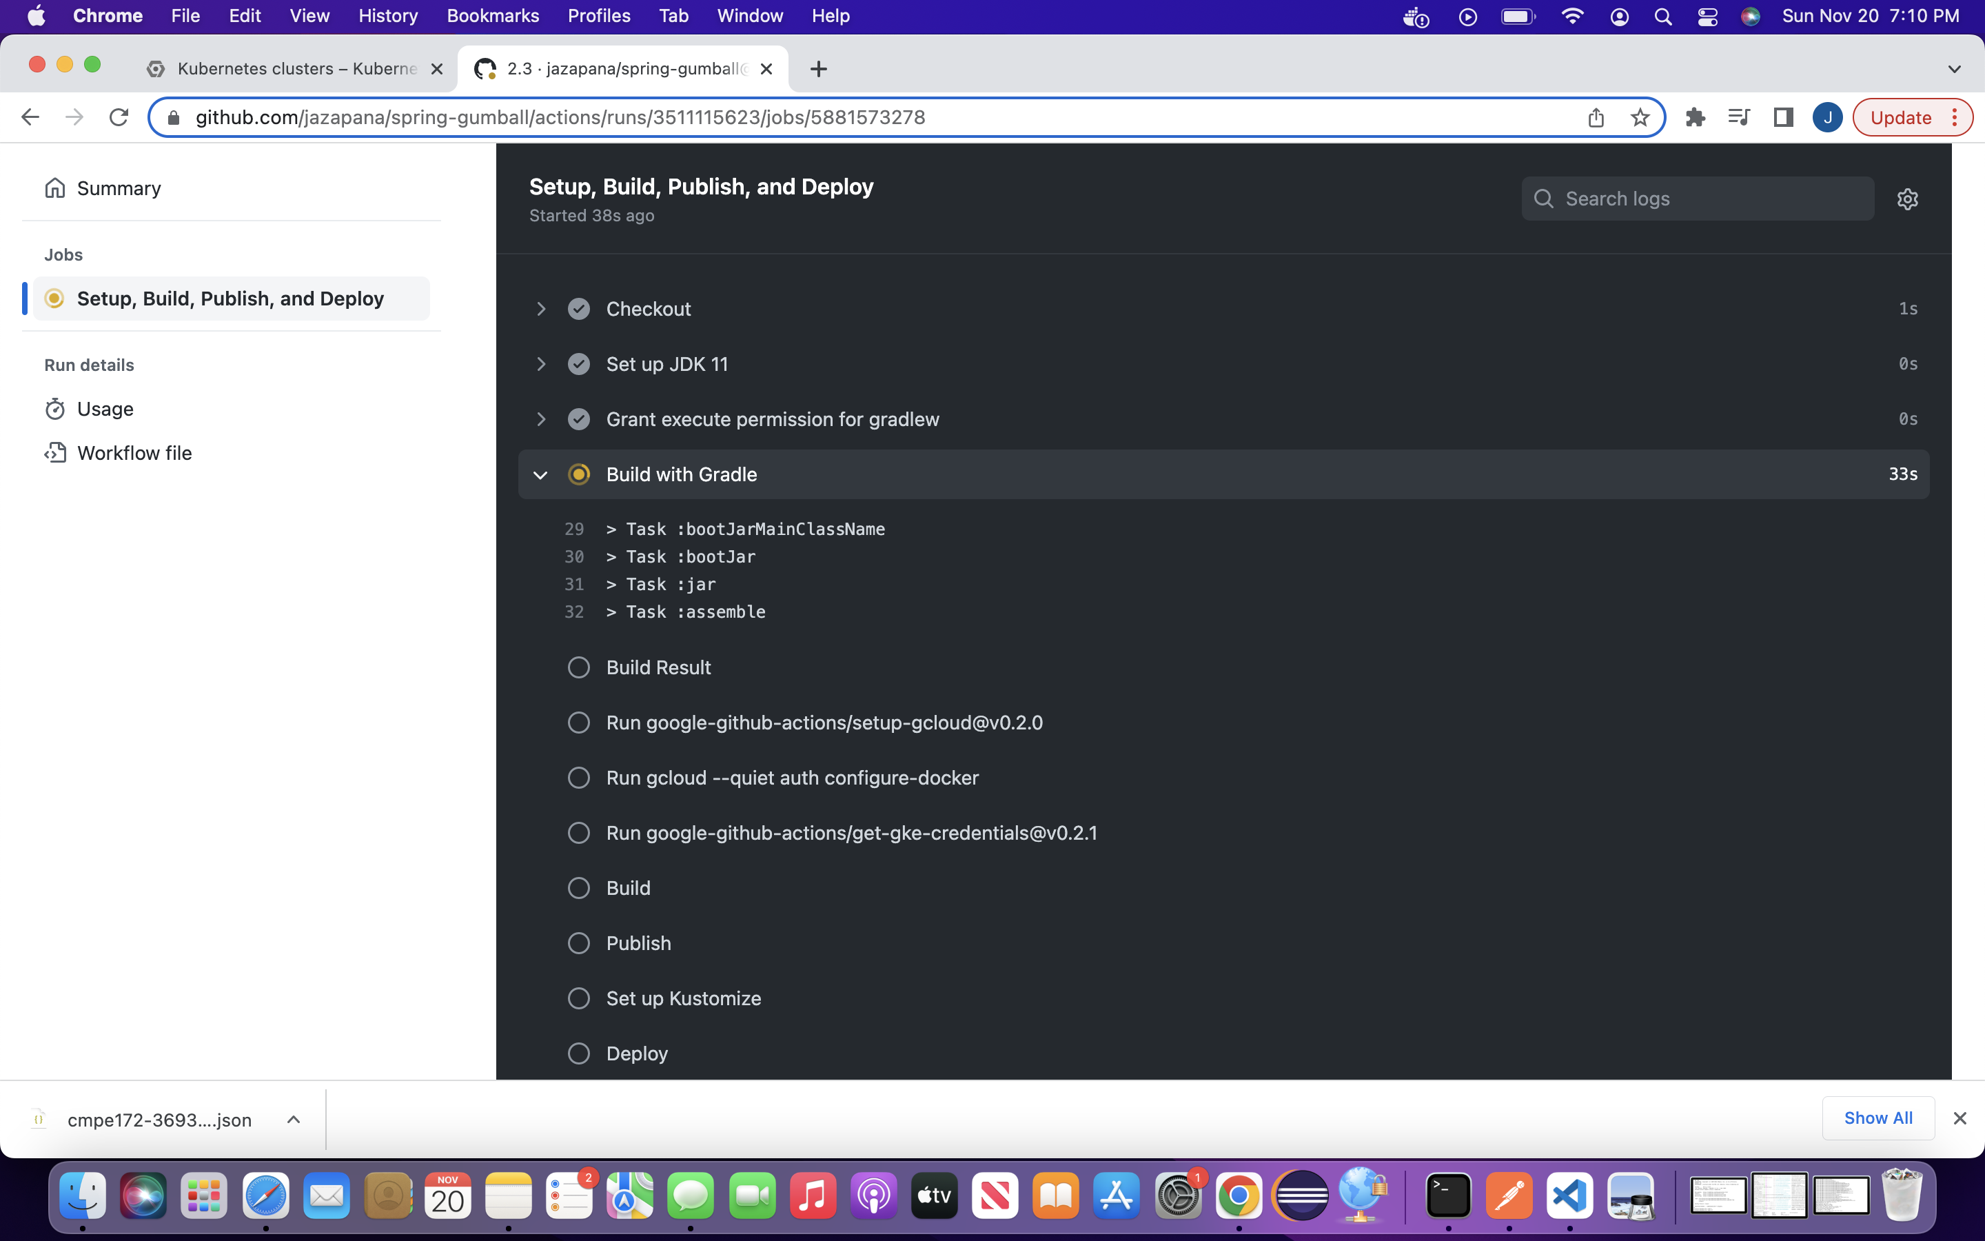Open Terminal from the Dock
This screenshot has height=1241, width=1985.
tap(1449, 1195)
